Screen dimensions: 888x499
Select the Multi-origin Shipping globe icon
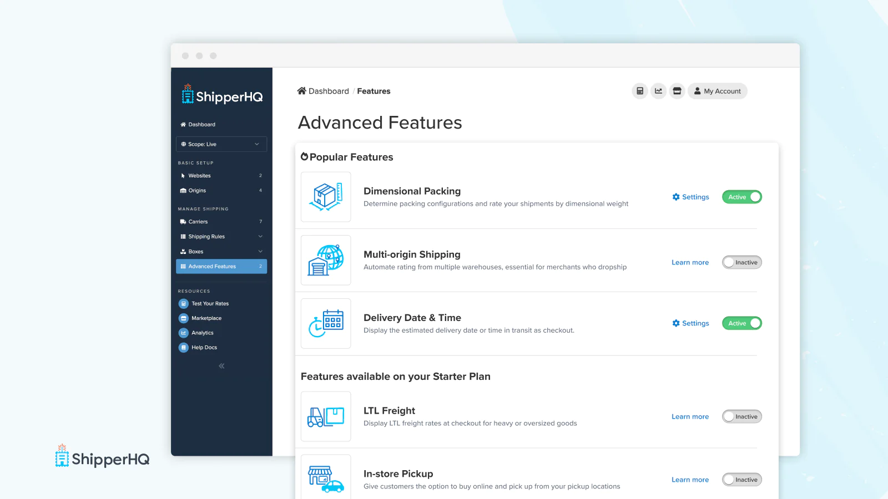pos(326,260)
